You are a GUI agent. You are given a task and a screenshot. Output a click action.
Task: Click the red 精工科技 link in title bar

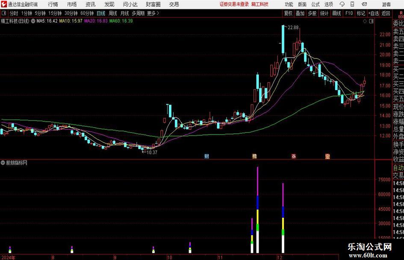(x=260, y=4)
